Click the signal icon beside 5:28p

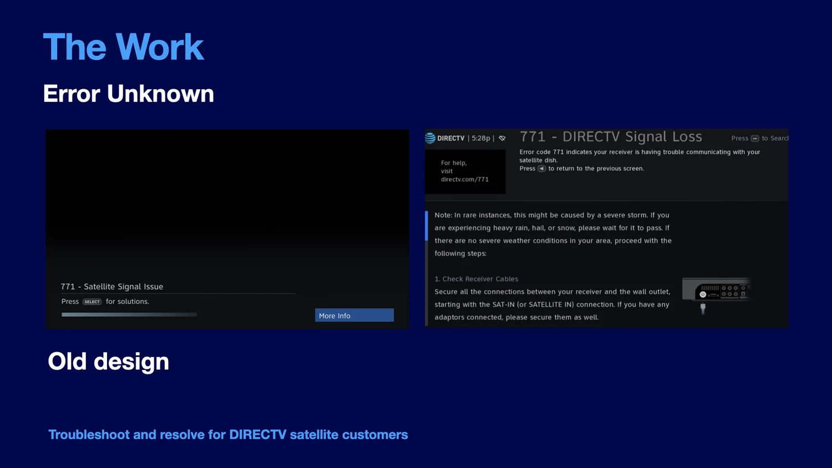tap(502, 138)
